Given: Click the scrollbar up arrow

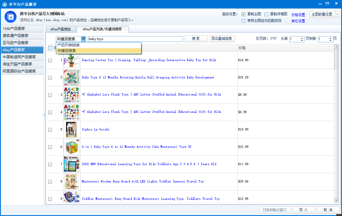Looking at the screenshot, I should point(336,47).
